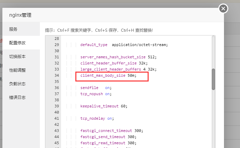Click the 'on' value after sendfile
The width and height of the screenshot is (240, 148).
pyautogui.click(x=107, y=88)
